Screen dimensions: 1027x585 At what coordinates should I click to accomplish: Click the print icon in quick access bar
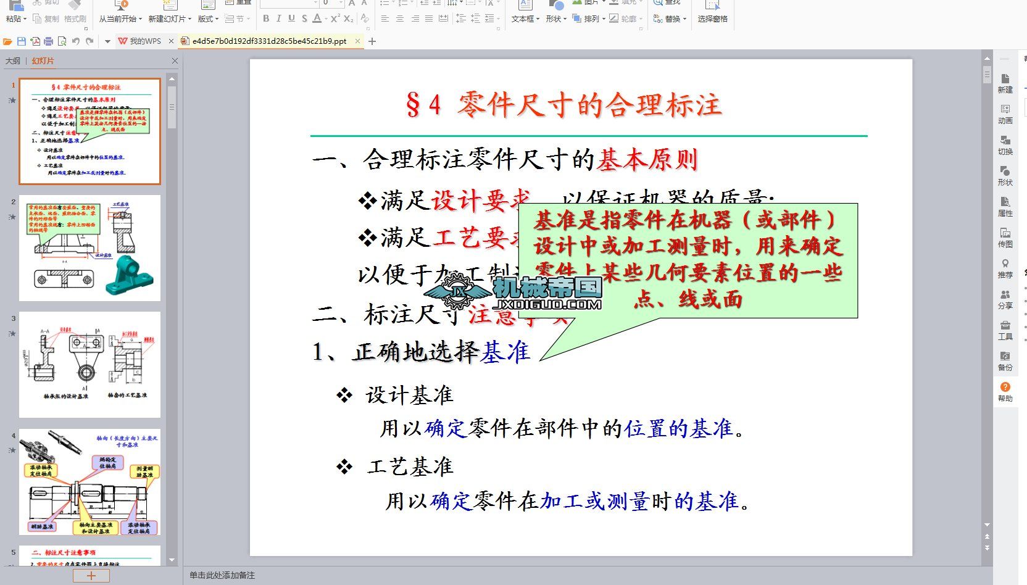coord(48,41)
